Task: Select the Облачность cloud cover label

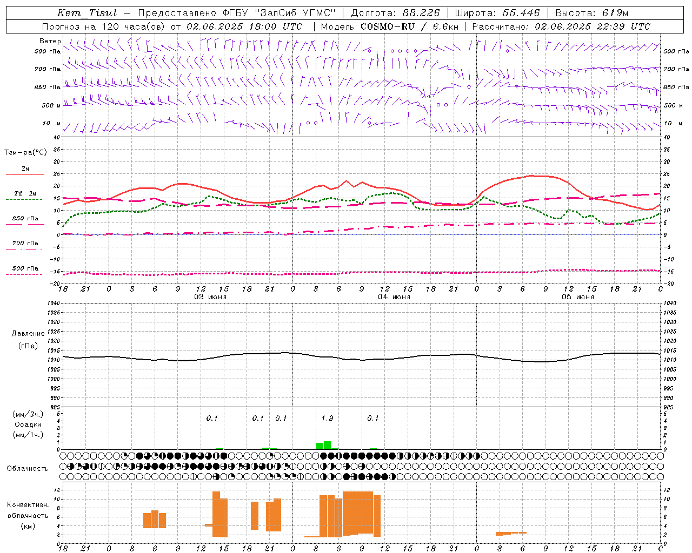Action: point(28,469)
